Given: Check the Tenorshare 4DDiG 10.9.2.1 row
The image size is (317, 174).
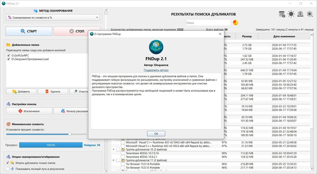Looking at the screenshot, I should point(123,157).
